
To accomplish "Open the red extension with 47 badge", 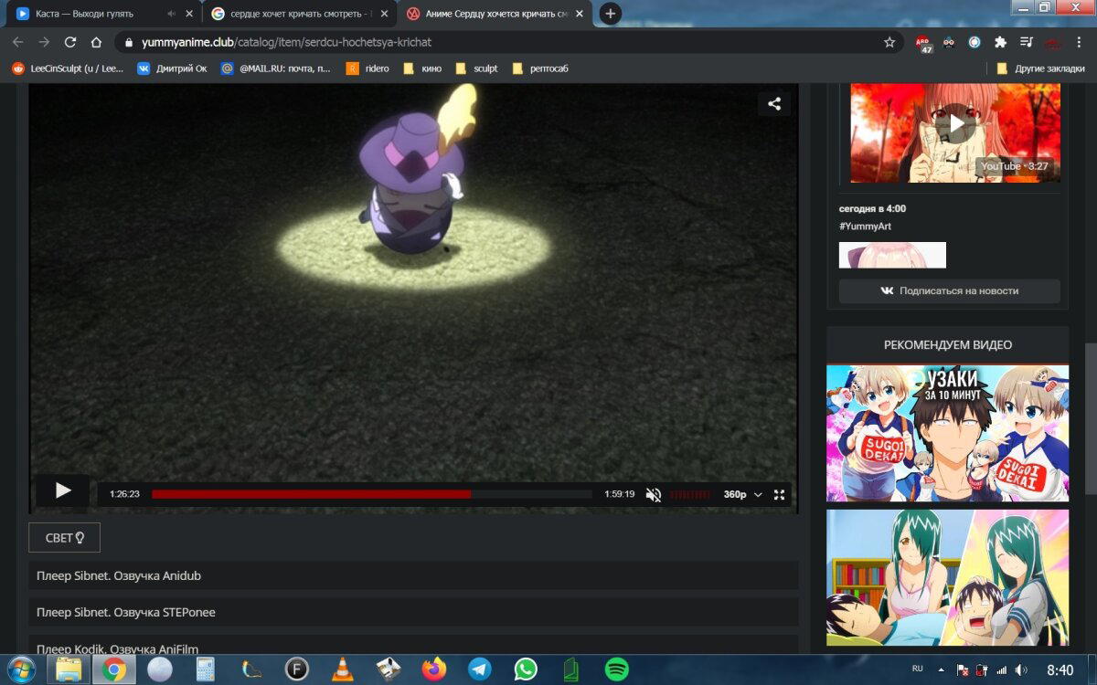I will pyautogui.click(x=923, y=43).
